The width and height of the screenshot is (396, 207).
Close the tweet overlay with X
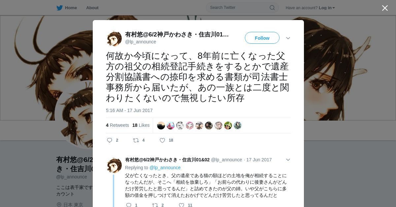click(385, 8)
